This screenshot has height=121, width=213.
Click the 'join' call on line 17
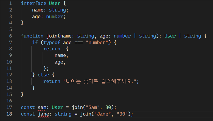pos(77,108)
